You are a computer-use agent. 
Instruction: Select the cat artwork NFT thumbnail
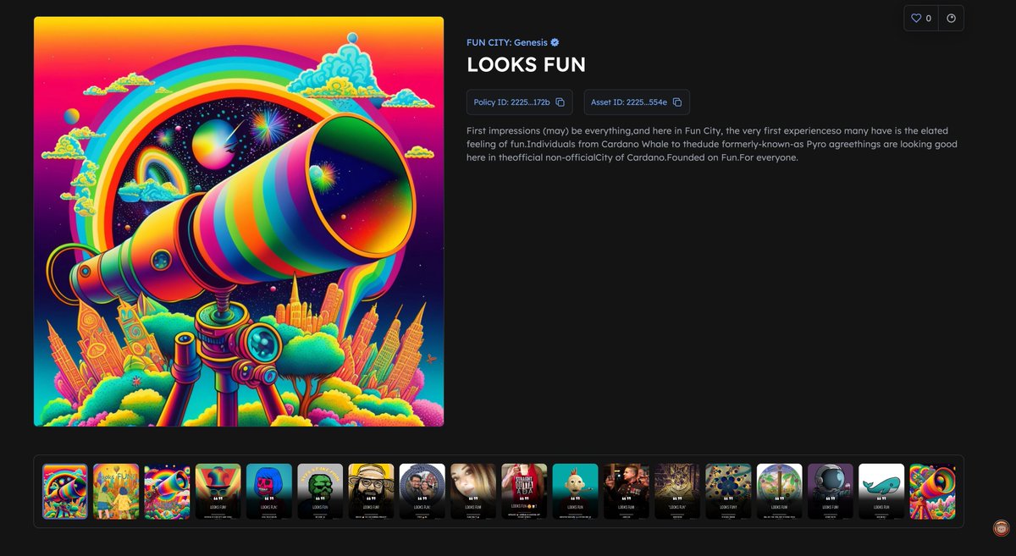point(677,491)
